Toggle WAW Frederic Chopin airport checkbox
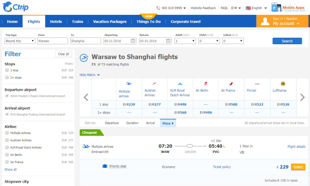The image size is (310, 186). (x=7, y=96)
